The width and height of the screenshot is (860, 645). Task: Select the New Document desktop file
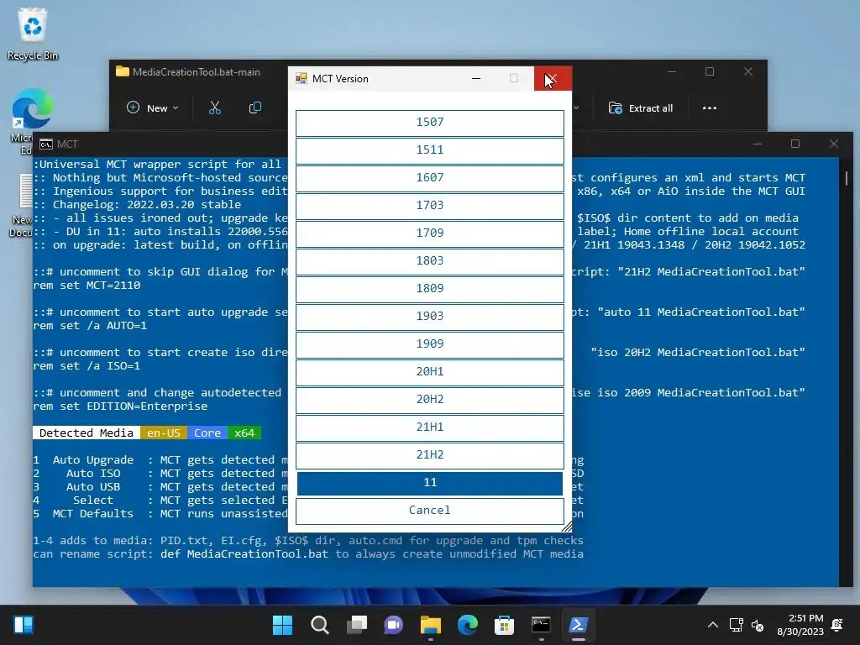pyautogui.click(x=22, y=206)
